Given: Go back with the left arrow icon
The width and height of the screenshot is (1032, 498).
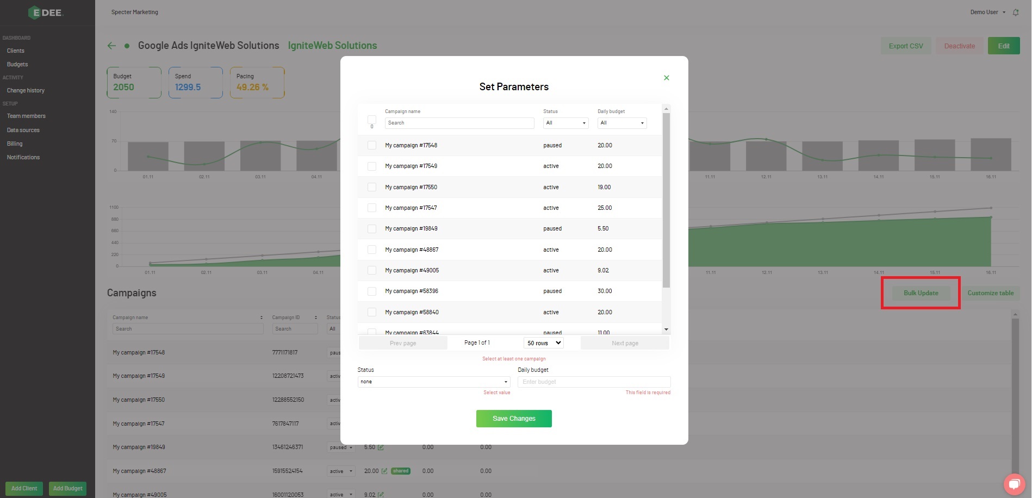Looking at the screenshot, I should 111,46.
